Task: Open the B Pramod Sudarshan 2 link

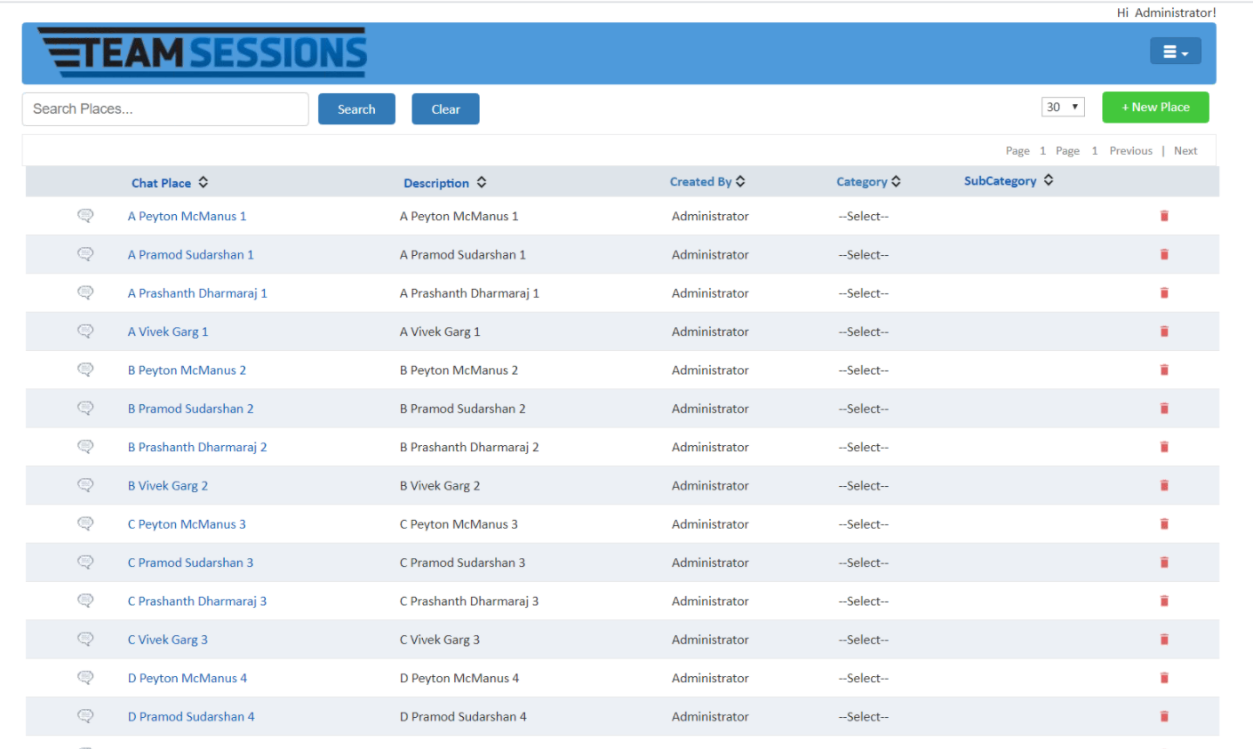Action: click(x=190, y=409)
